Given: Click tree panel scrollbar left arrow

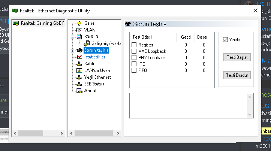Looking at the screenshot, I should tap(71, 133).
